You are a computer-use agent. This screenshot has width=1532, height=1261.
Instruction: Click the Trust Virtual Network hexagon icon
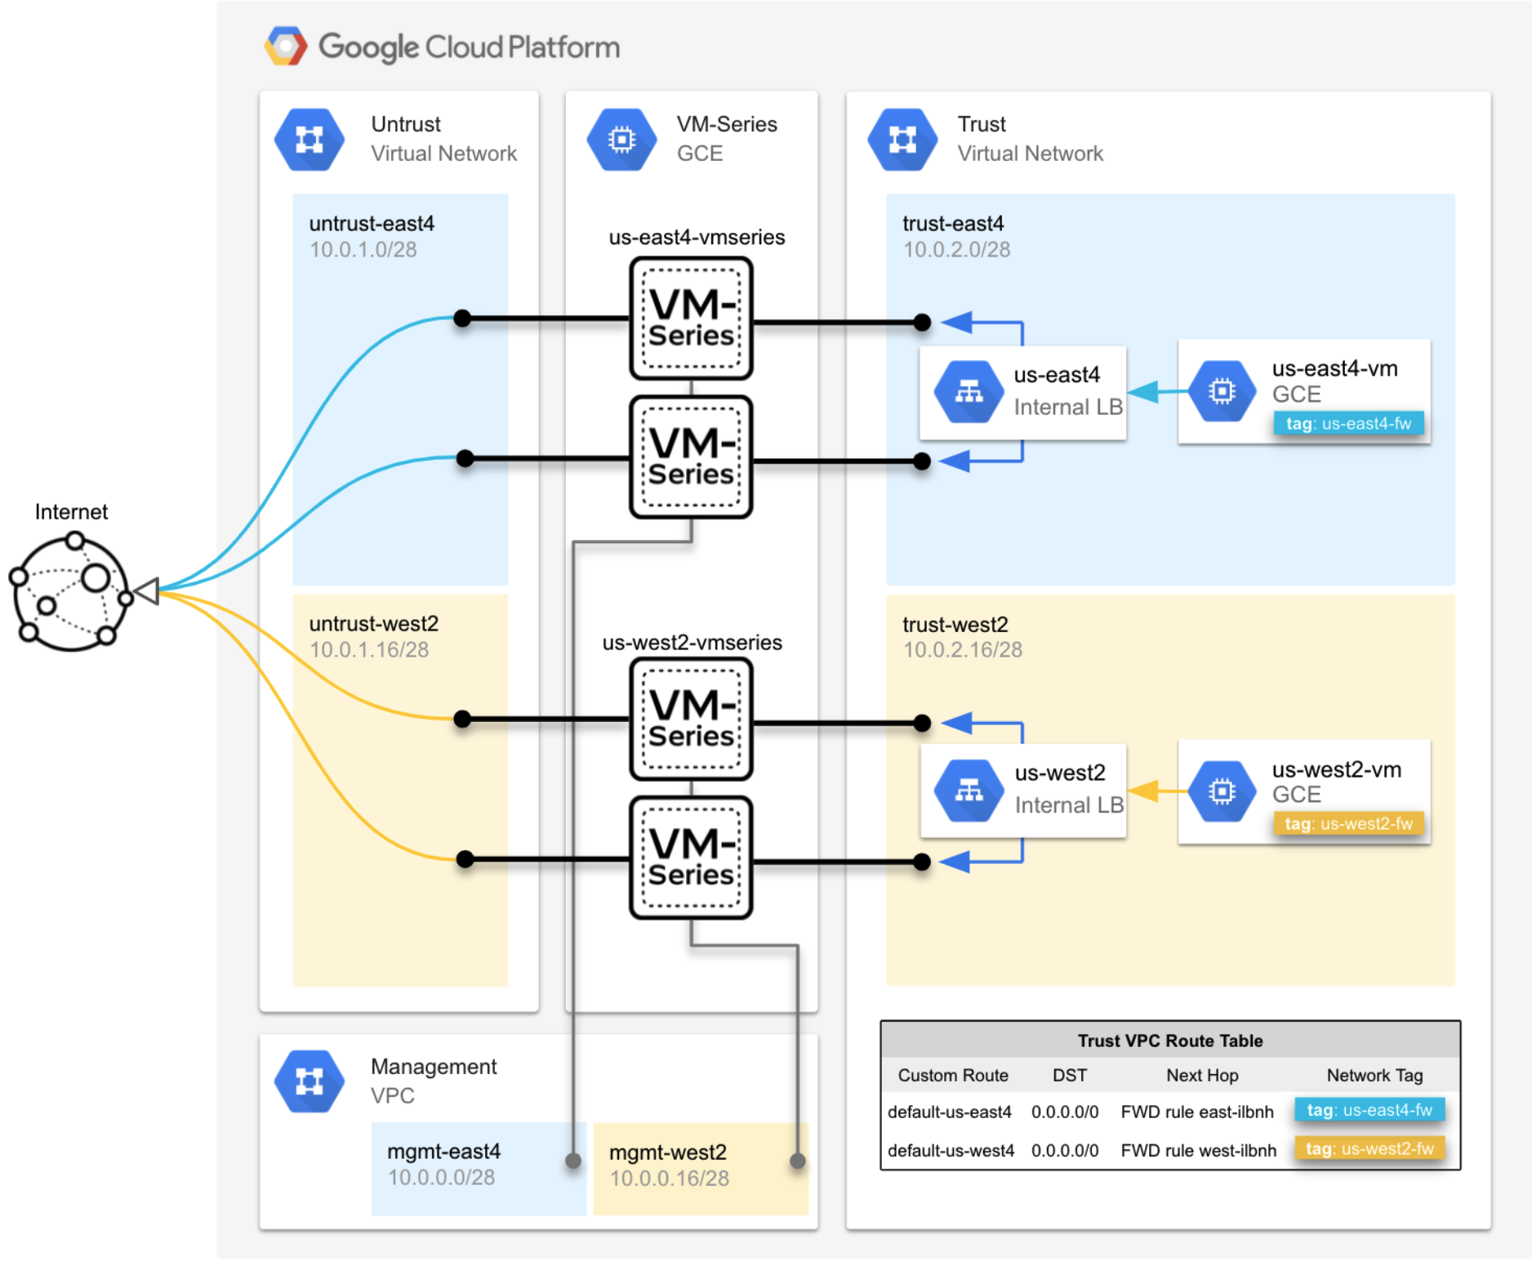(902, 140)
